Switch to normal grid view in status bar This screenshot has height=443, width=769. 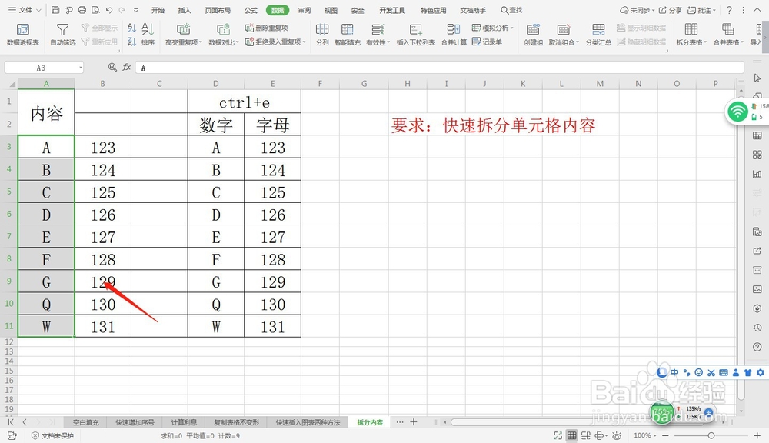pyautogui.click(x=572, y=435)
